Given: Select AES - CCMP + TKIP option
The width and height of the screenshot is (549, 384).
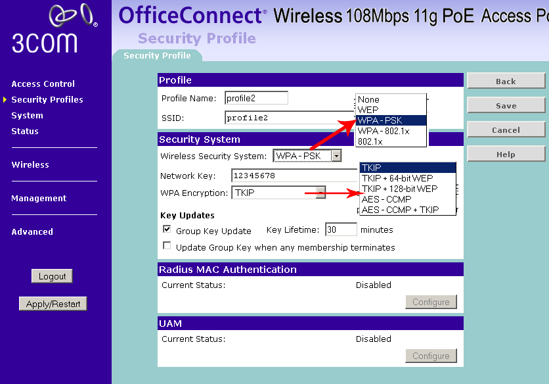Looking at the screenshot, I should pos(408,210).
